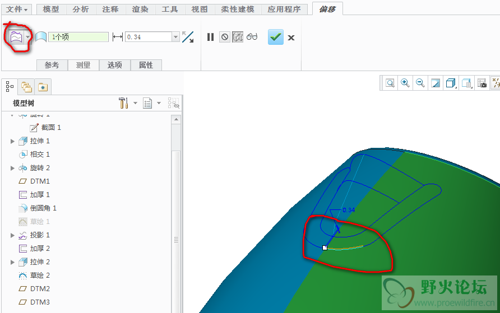Viewport: 500px width, 313px height.
Task: Open the offset value dropdown arrow
Action: click(175, 37)
